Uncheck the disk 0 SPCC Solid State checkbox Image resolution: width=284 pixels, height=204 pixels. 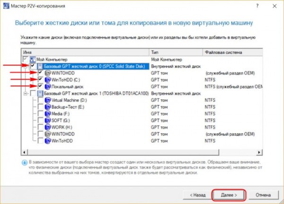click(x=33, y=66)
